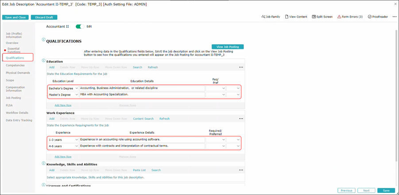
Task: Click Add New Row under Work Experience
Action: tap(63, 157)
